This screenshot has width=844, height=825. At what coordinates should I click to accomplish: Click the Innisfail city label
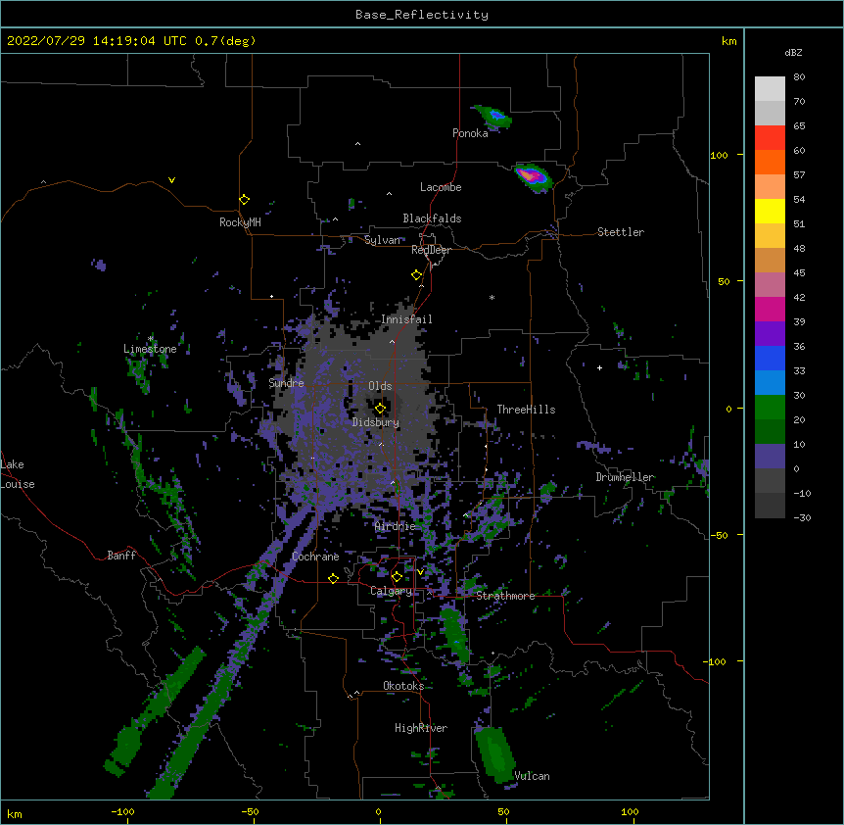pos(406,319)
